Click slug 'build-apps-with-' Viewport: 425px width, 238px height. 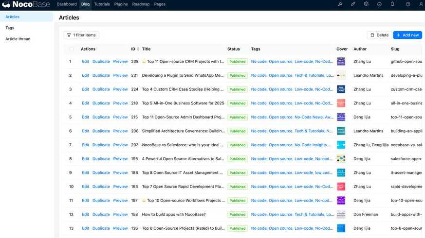click(407, 215)
